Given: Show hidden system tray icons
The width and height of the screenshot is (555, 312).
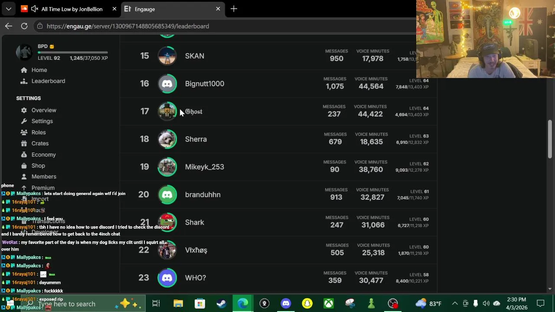Looking at the screenshot, I should click(x=454, y=303).
